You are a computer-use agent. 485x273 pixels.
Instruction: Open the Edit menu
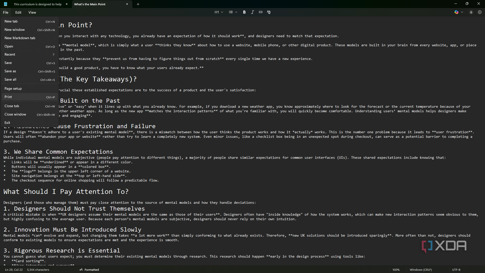pos(18,12)
